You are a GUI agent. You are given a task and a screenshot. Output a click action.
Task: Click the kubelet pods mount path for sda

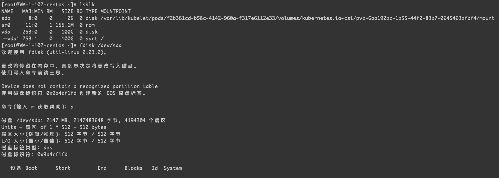click(297, 18)
